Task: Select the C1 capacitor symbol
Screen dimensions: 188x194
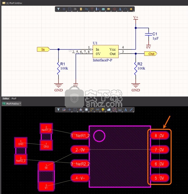Action: pyautogui.click(x=148, y=34)
